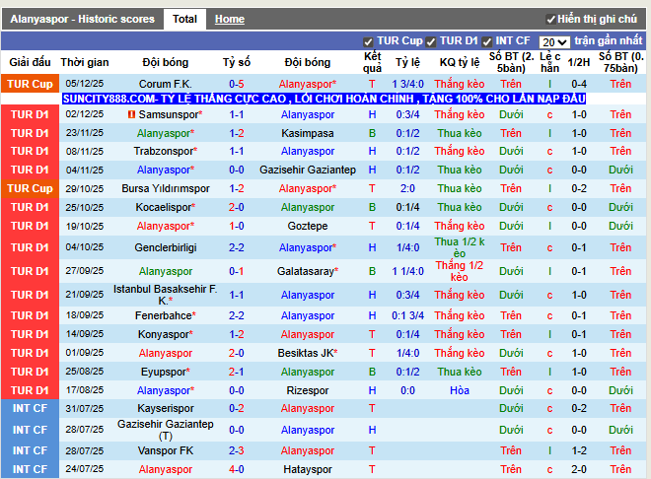This screenshot has width=651, height=479.
Task: Open the Fenerbahce team link
Action: point(166,315)
